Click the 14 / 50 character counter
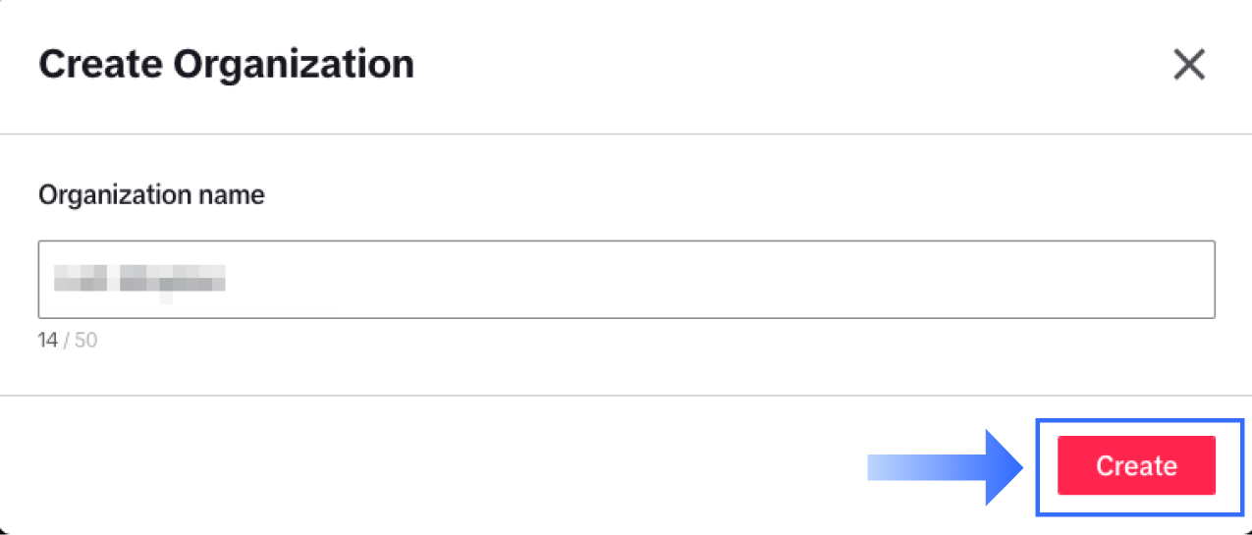This screenshot has width=1252, height=535. [68, 342]
